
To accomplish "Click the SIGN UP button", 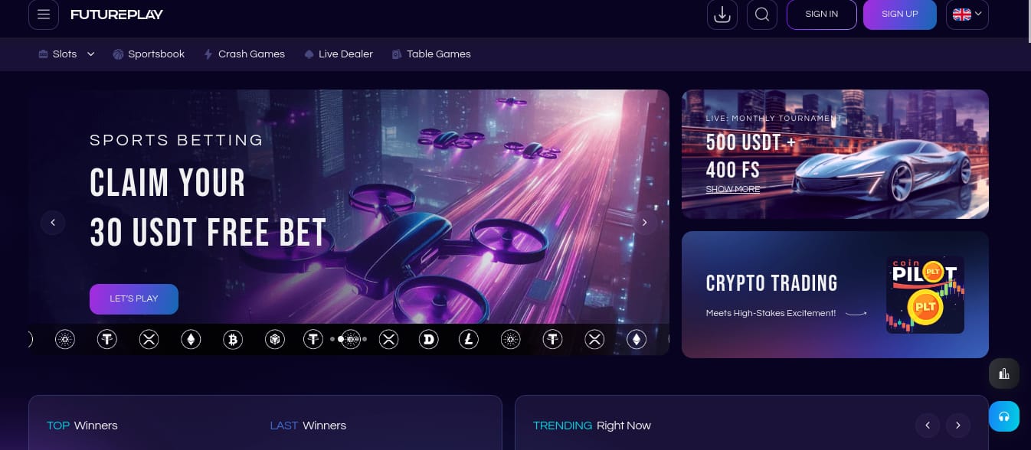I will click(x=899, y=15).
